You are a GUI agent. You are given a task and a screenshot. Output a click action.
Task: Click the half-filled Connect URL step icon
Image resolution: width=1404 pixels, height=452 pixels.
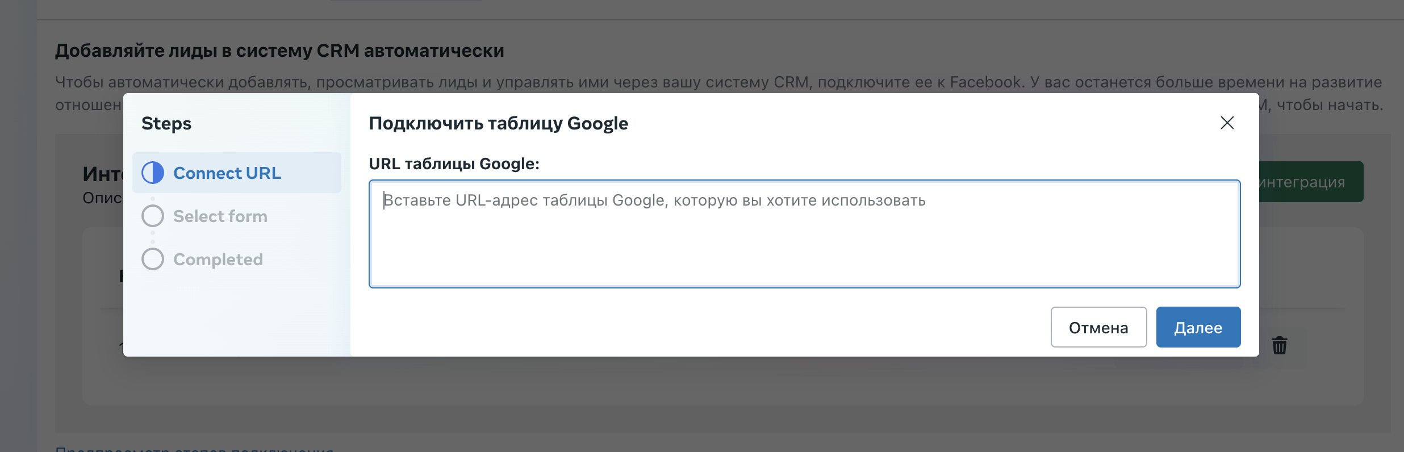[x=153, y=173]
